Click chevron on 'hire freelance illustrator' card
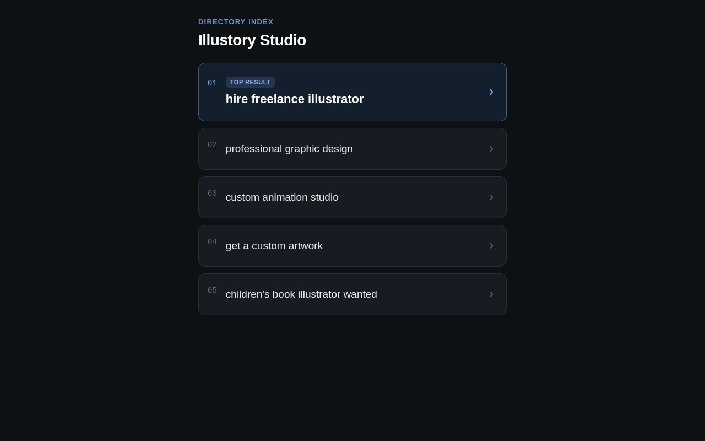The image size is (705, 441). 491,92
